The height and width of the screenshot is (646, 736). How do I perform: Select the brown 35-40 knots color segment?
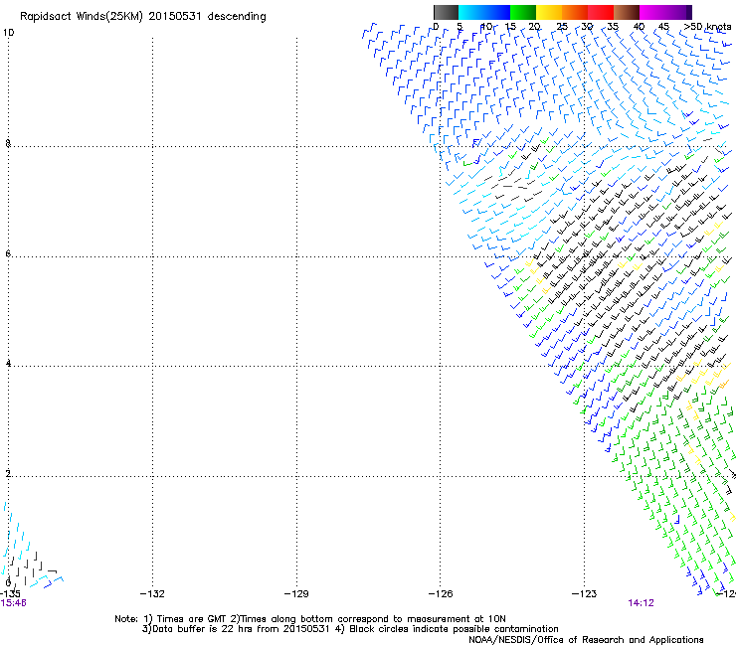627,12
